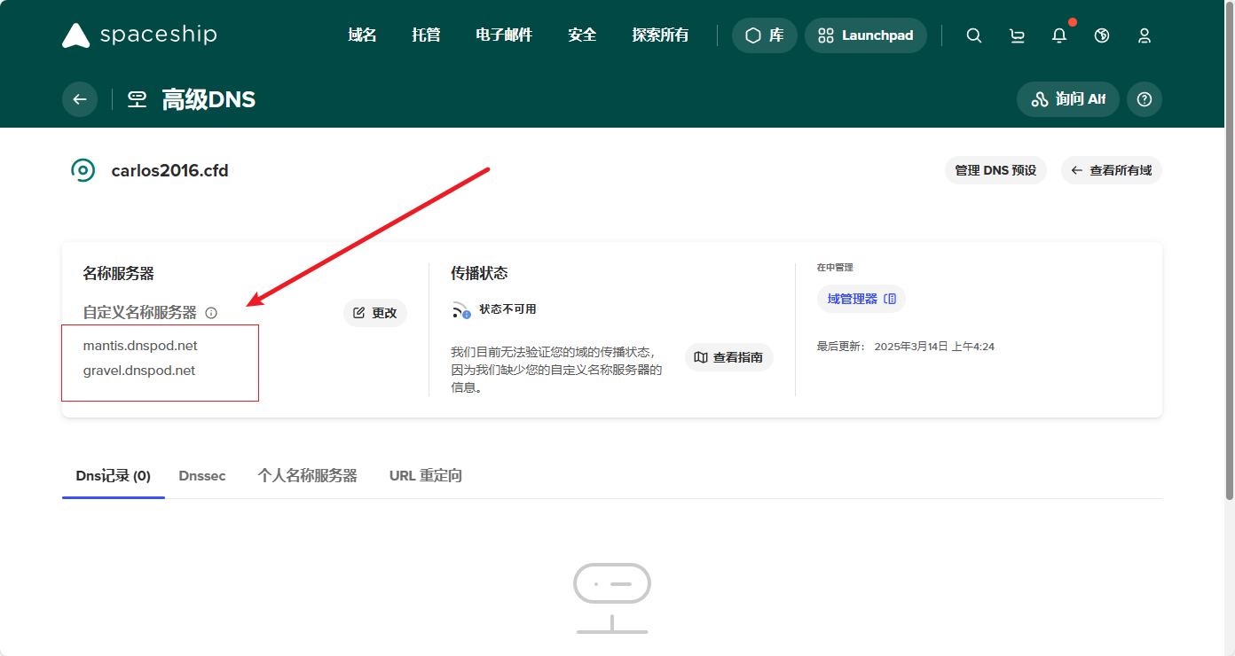The height and width of the screenshot is (656, 1235).
Task: Click the back arrow beside 高级DNS
Action: [x=80, y=99]
